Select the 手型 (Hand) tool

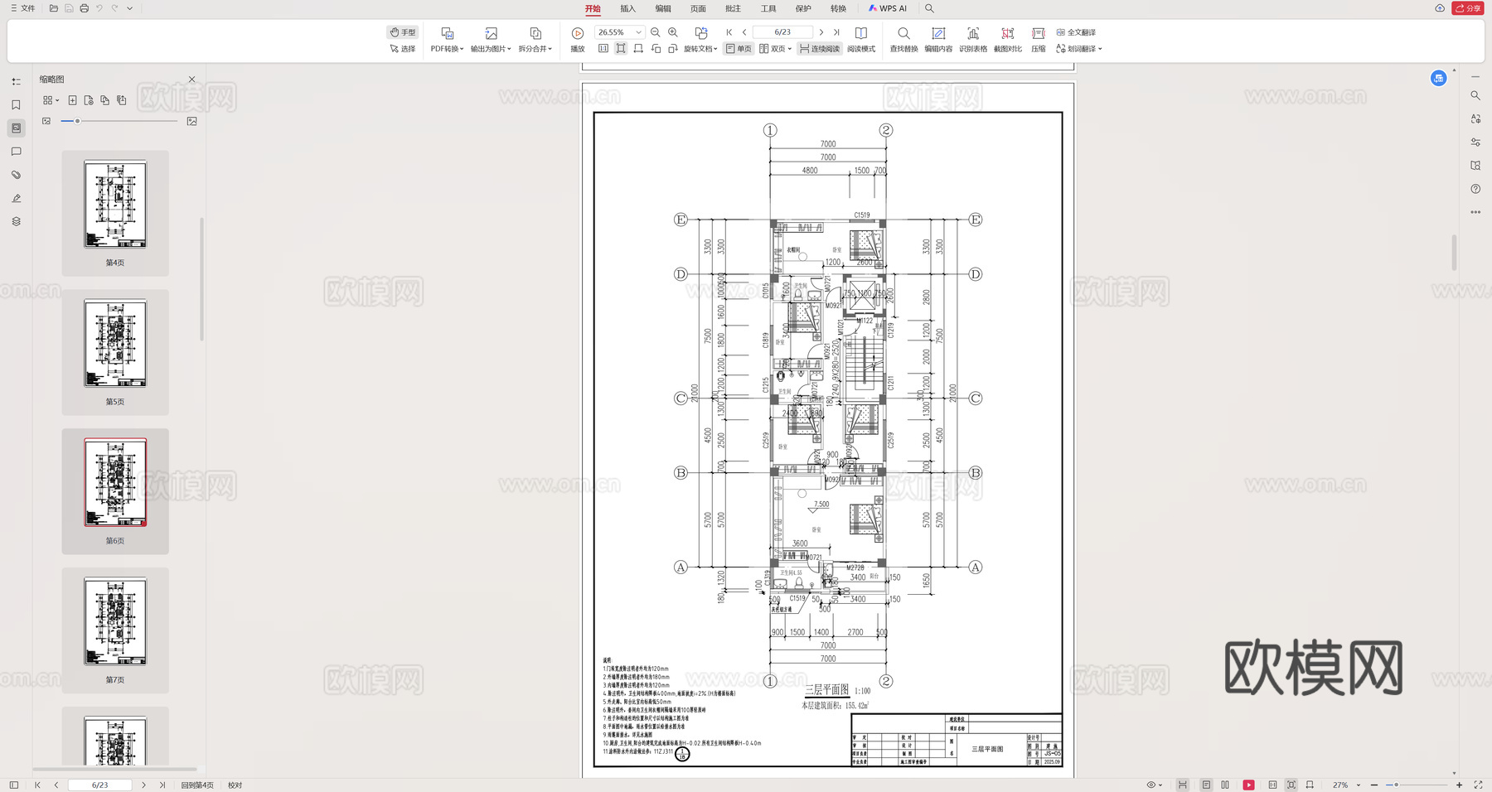[x=402, y=31]
